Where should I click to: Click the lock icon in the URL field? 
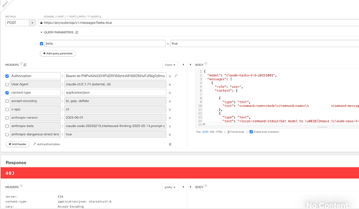coord(41,23)
